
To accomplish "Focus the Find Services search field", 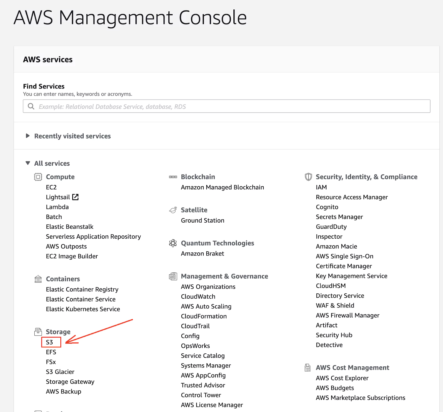I will [226, 106].
